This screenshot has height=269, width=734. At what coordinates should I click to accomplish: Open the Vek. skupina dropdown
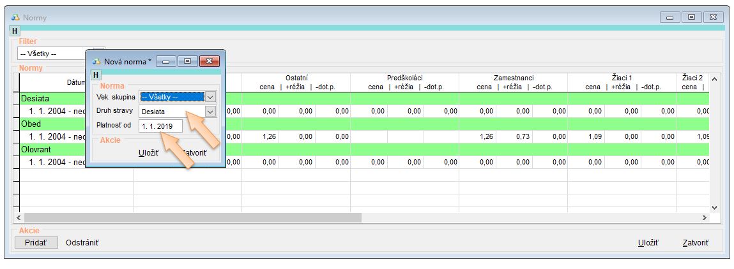211,97
